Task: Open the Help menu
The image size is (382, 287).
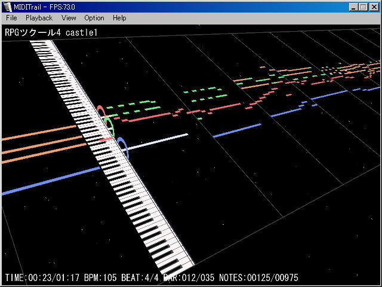Action: pyautogui.click(x=119, y=18)
